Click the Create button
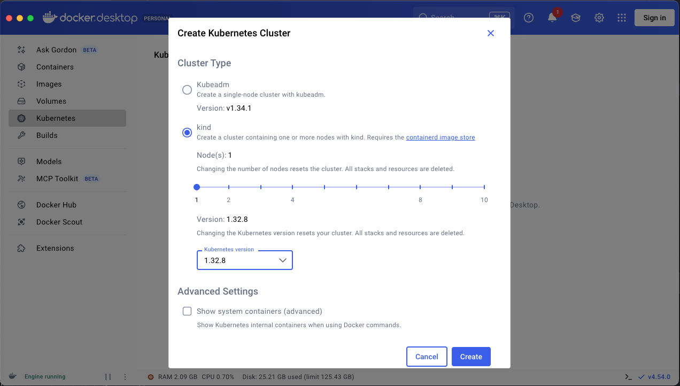 point(471,357)
